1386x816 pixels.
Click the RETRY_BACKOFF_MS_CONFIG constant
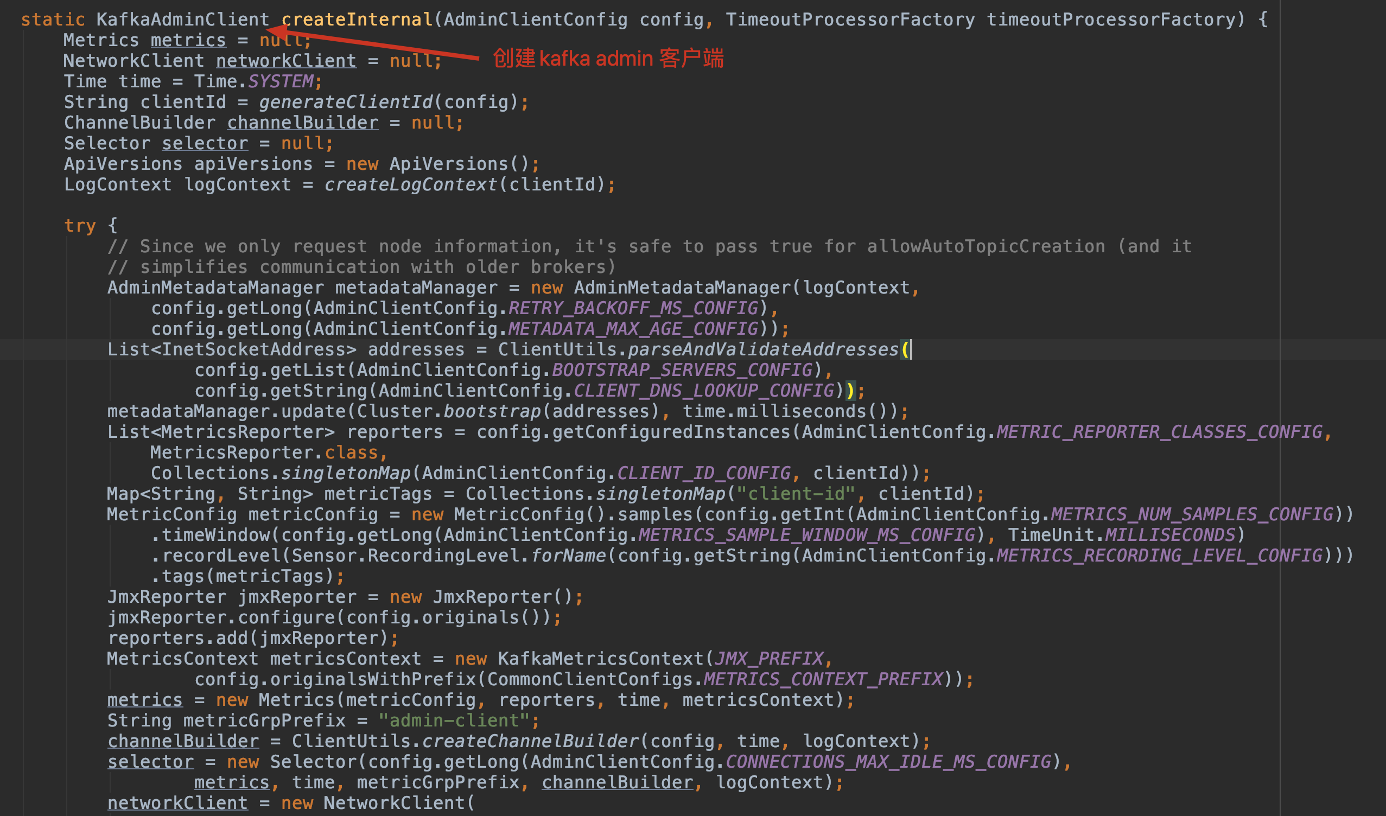pyautogui.click(x=633, y=309)
